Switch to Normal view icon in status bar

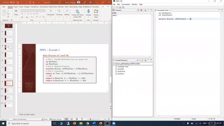(66, 119)
